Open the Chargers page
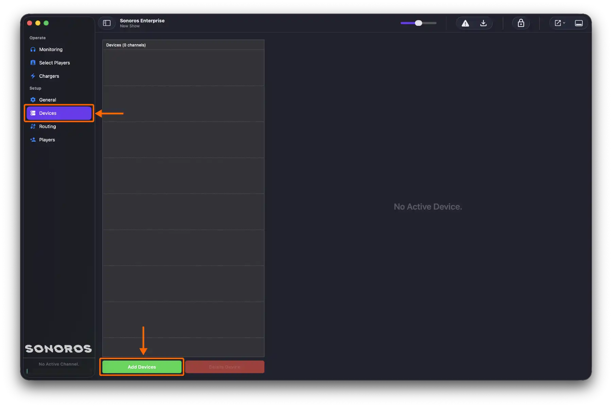 pyautogui.click(x=59, y=76)
